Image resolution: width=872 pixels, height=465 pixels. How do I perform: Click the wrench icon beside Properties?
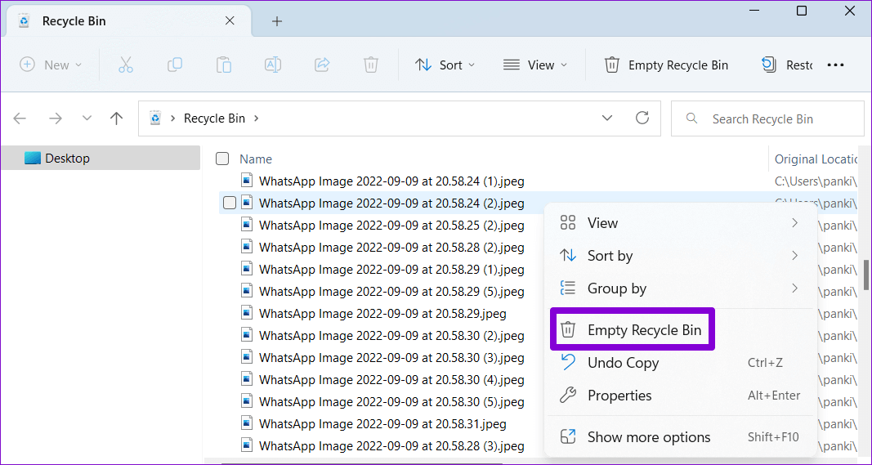coord(568,396)
